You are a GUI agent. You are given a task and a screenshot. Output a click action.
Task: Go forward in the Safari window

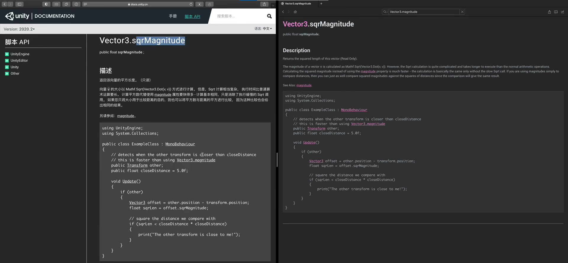(10, 4)
